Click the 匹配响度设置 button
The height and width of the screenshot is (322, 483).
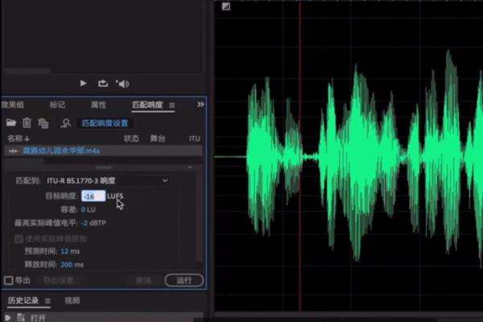(105, 123)
